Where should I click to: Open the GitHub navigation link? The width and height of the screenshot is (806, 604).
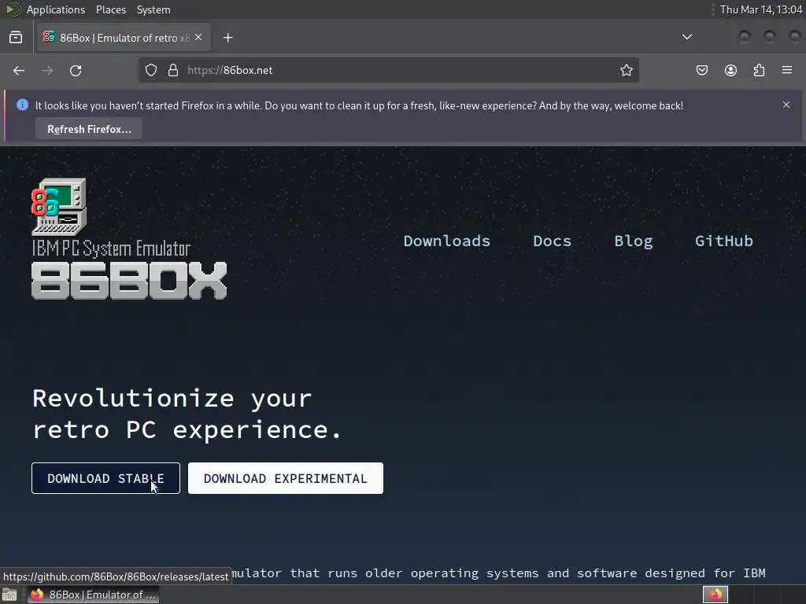pos(724,241)
